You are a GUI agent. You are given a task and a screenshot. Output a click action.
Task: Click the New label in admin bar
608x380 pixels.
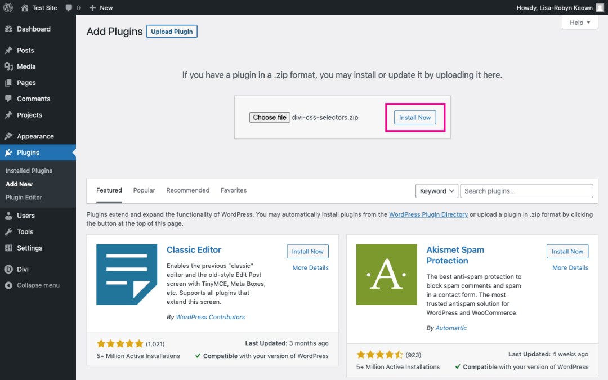coord(106,8)
